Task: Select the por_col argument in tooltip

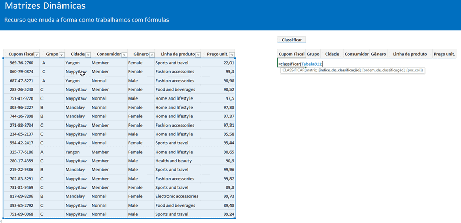Action: pyautogui.click(x=414, y=70)
